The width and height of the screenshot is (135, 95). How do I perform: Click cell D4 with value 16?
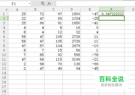(x=72, y=28)
